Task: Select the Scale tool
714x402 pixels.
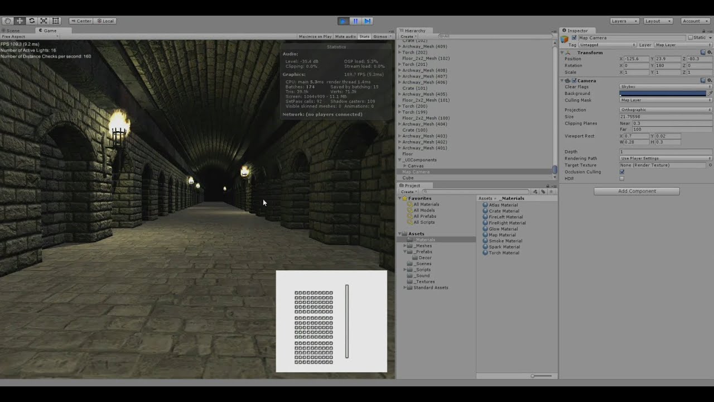Action: (44, 21)
